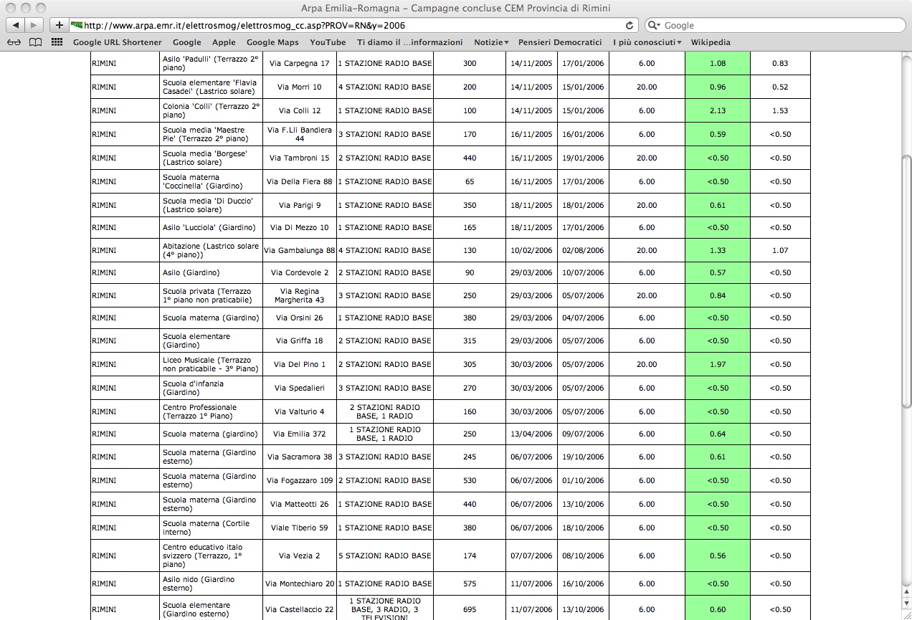Select Via Orsini 26 address
This screenshot has height=620, width=912.
point(299,318)
